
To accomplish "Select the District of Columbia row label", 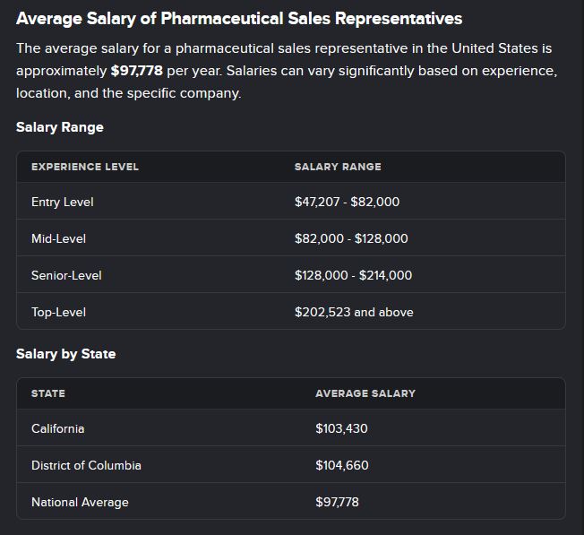I will [x=86, y=465].
